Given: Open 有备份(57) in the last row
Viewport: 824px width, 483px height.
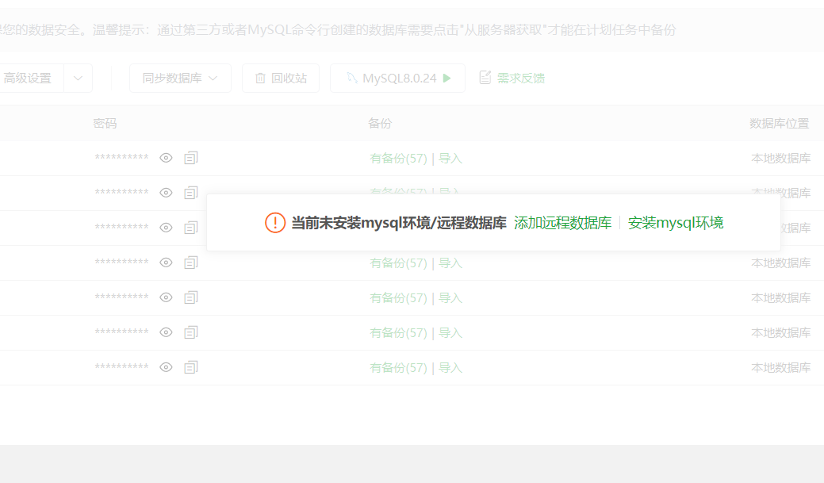Looking at the screenshot, I should 398,368.
